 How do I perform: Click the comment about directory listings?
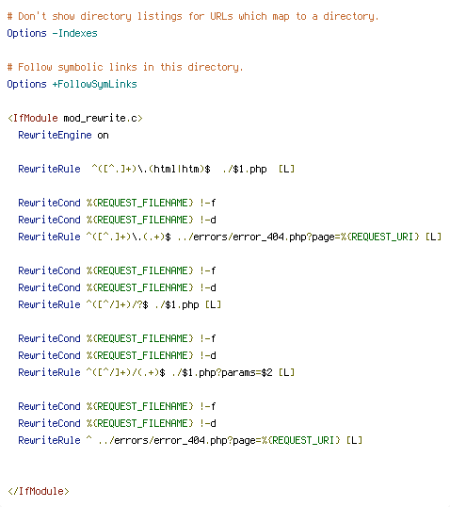pos(193,16)
